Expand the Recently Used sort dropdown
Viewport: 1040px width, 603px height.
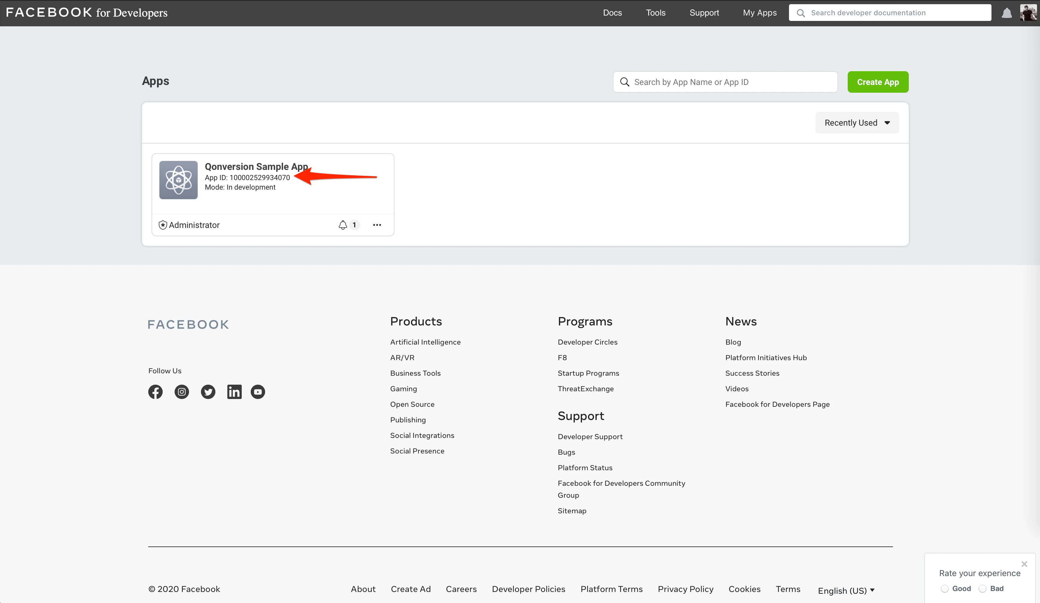pyautogui.click(x=857, y=123)
